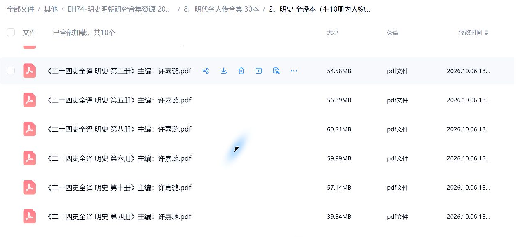Go to 全部文件 in the breadcrumb
Image resolution: width=516 pixels, height=237 pixels.
click(21, 9)
